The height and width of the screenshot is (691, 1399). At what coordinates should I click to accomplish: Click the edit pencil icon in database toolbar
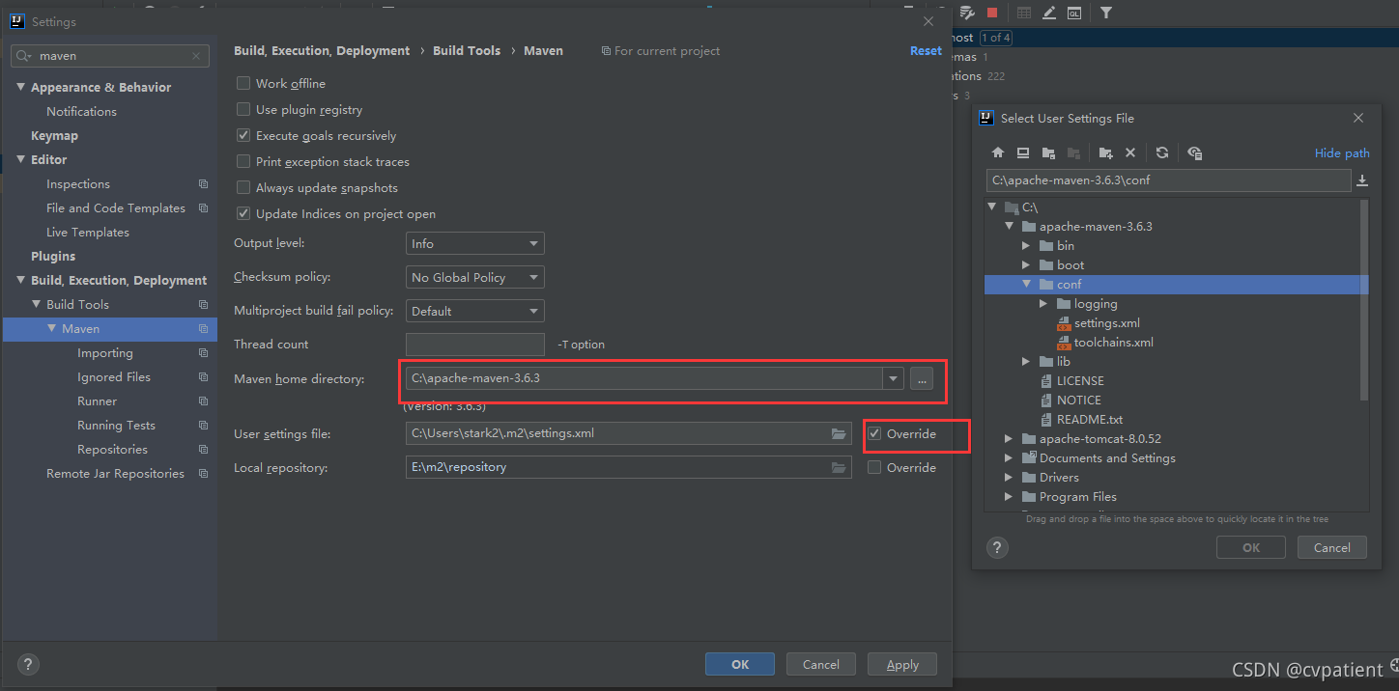pos(1049,13)
